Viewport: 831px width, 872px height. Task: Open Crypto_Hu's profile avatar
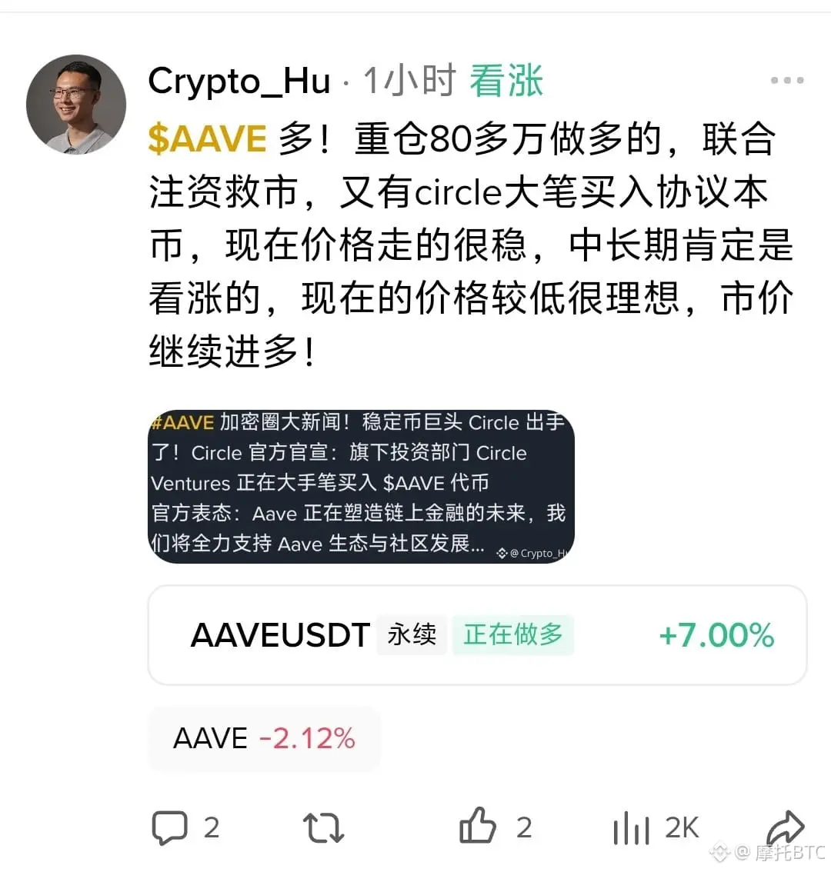[76, 104]
